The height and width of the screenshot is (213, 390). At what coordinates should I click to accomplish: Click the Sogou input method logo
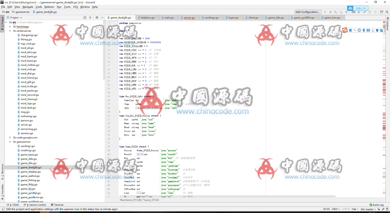coord(345,30)
